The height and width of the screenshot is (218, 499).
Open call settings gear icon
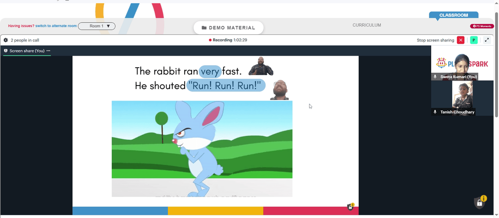5,40
